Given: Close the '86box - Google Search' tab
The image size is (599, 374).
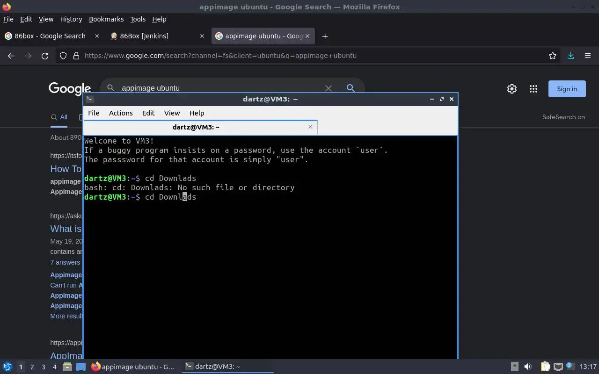Looking at the screenshot, I should (97, 36).
